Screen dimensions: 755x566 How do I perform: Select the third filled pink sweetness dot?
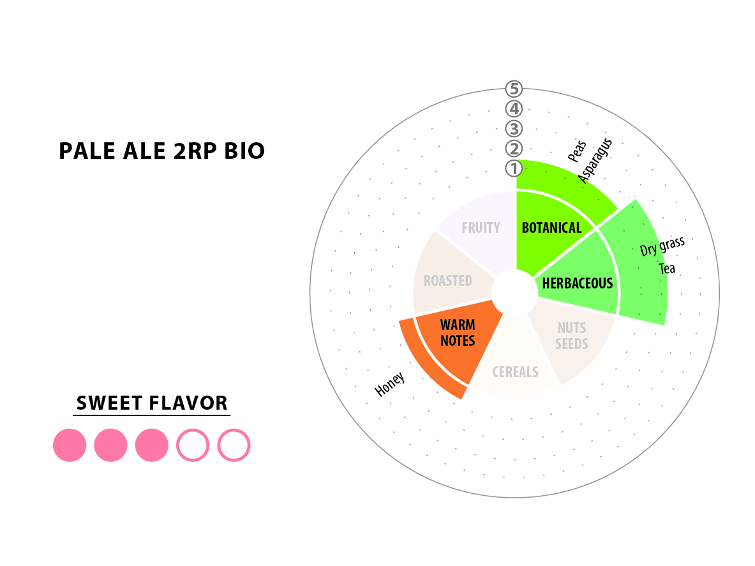pyautogui.click(x=152, y=445)
